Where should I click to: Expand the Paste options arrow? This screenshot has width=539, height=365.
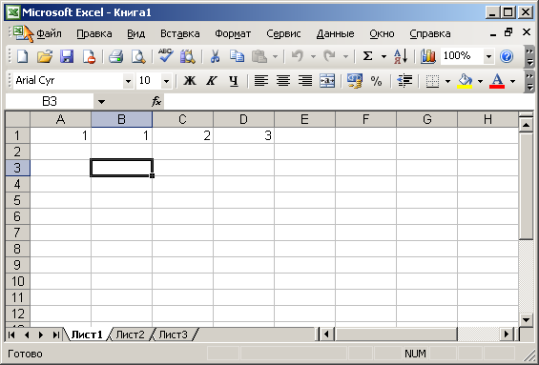[275, 56]
